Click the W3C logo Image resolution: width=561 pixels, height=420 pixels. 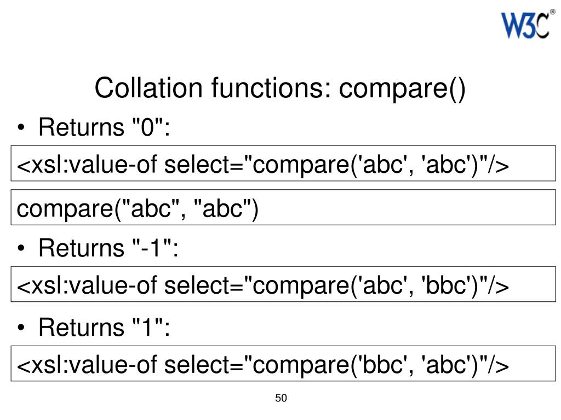point(525,25)
